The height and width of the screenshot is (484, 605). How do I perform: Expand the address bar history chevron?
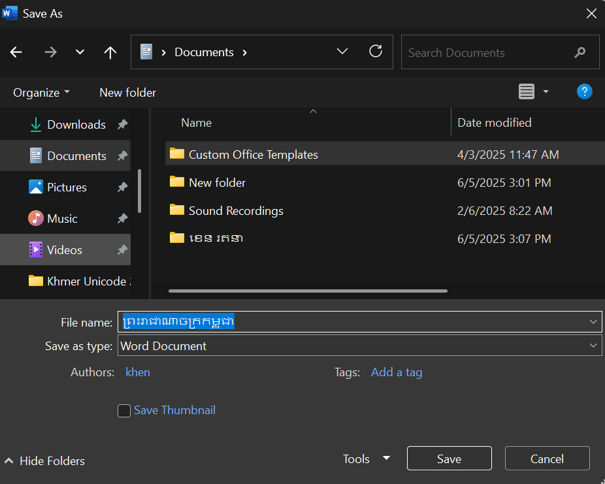click(x=342, y=52)
